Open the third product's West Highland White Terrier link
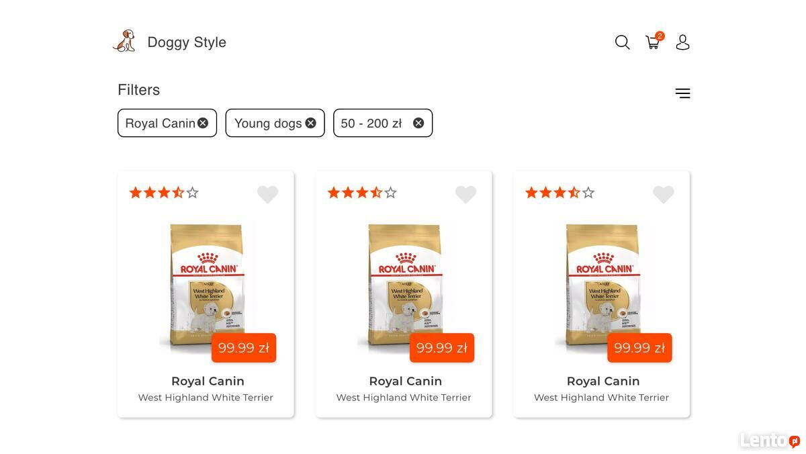Viewport: 806px width, 454px height. [601, 398]
